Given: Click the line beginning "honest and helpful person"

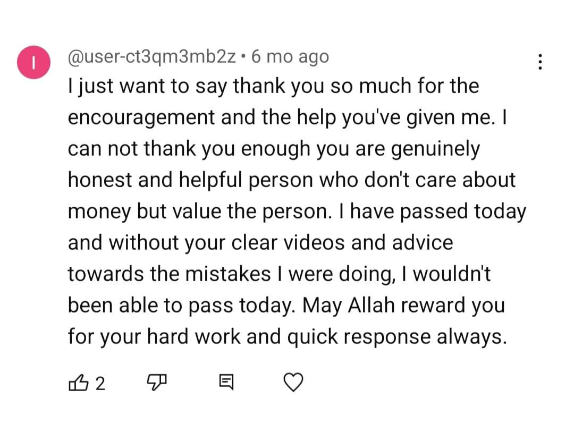Looking at the screenshot, I should (292, 181).
